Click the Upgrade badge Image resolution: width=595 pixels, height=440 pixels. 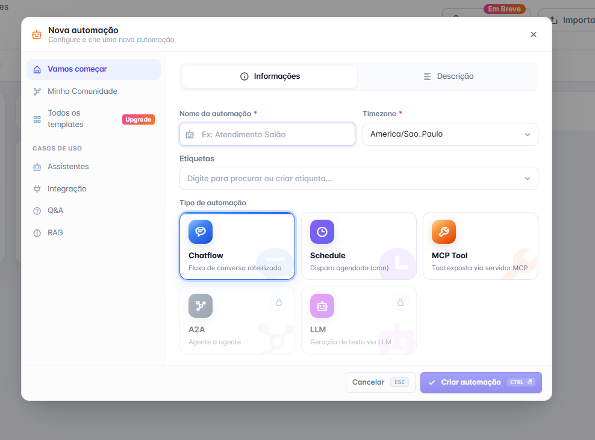point(138,120)
